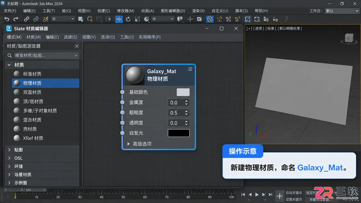Image resolution: width=361 pixels, height=203 pixels.
Task: Expand the OSL category
Action: tap(9, 158)
